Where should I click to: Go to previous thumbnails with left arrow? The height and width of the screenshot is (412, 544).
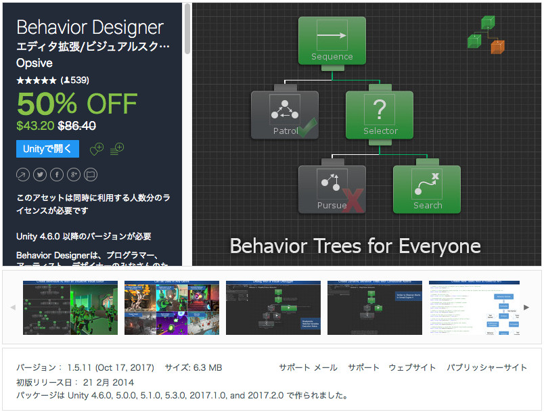coord(13,307)
